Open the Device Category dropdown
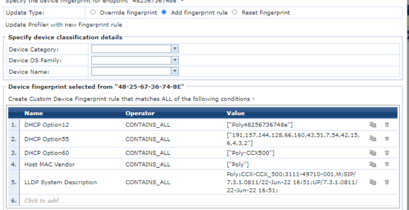This screenshot has height=210, width=409. tap(175, 49)
